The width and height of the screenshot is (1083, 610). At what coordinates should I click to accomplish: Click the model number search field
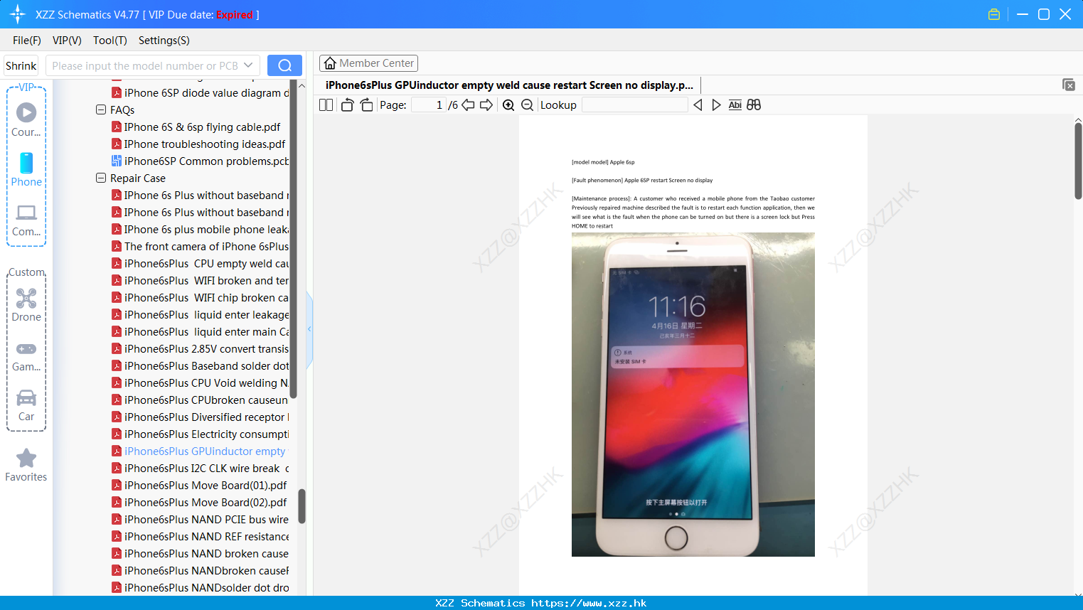click(x=145, y=65)
